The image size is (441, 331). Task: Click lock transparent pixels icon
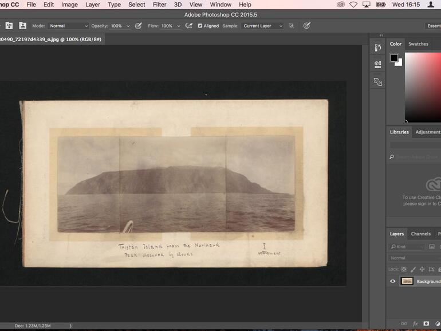[x=404, y=269]
